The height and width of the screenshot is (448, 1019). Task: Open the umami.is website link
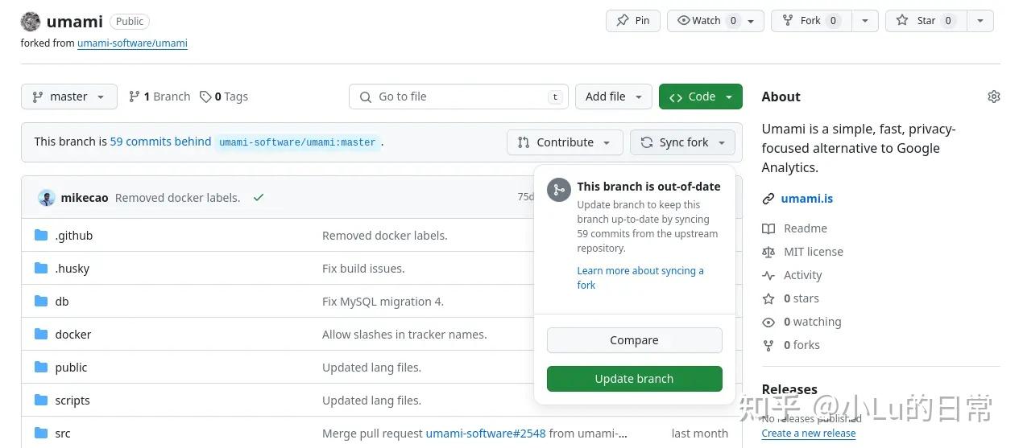point(806,199)
